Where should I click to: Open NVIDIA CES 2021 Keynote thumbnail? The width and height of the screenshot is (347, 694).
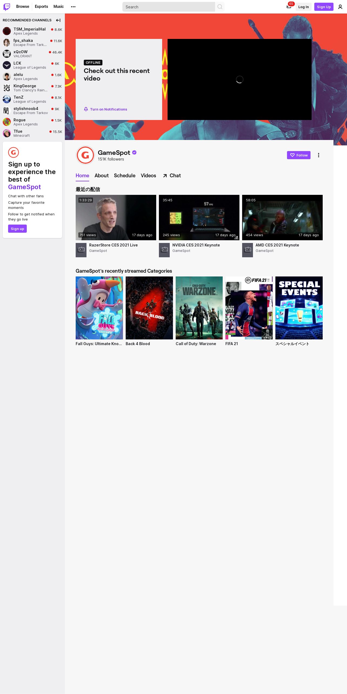click(199, 218)
